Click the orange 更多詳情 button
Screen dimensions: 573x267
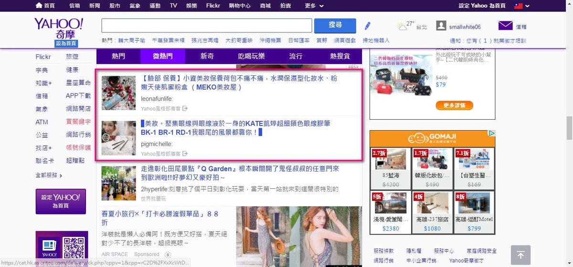click(454, 105)
